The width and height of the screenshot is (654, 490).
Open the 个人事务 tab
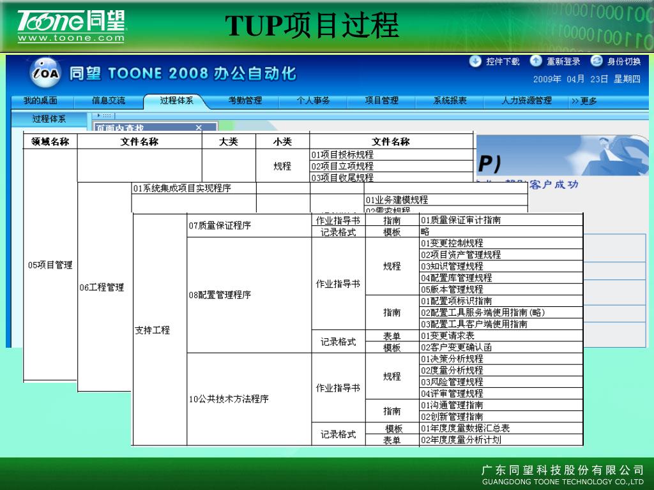click(313, 100)
